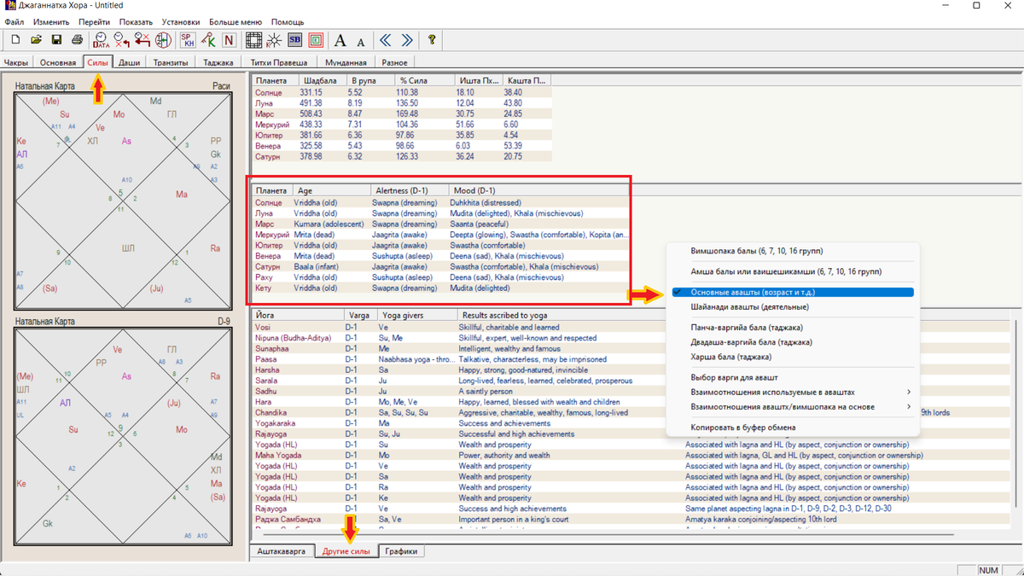Go forward with double right chevron icon

406,39
